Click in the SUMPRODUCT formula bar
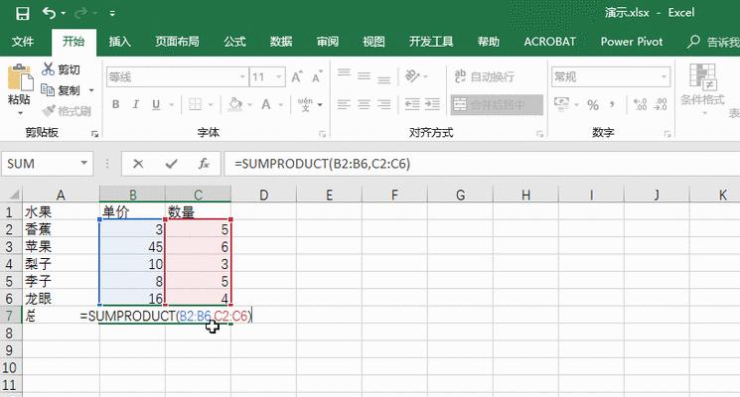Image resolution: width=740 pixels, height=397 pixels. pyautogui.click(x=483, y=164)
